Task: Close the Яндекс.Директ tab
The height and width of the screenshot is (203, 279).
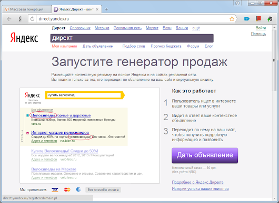Action: [97, 9]
